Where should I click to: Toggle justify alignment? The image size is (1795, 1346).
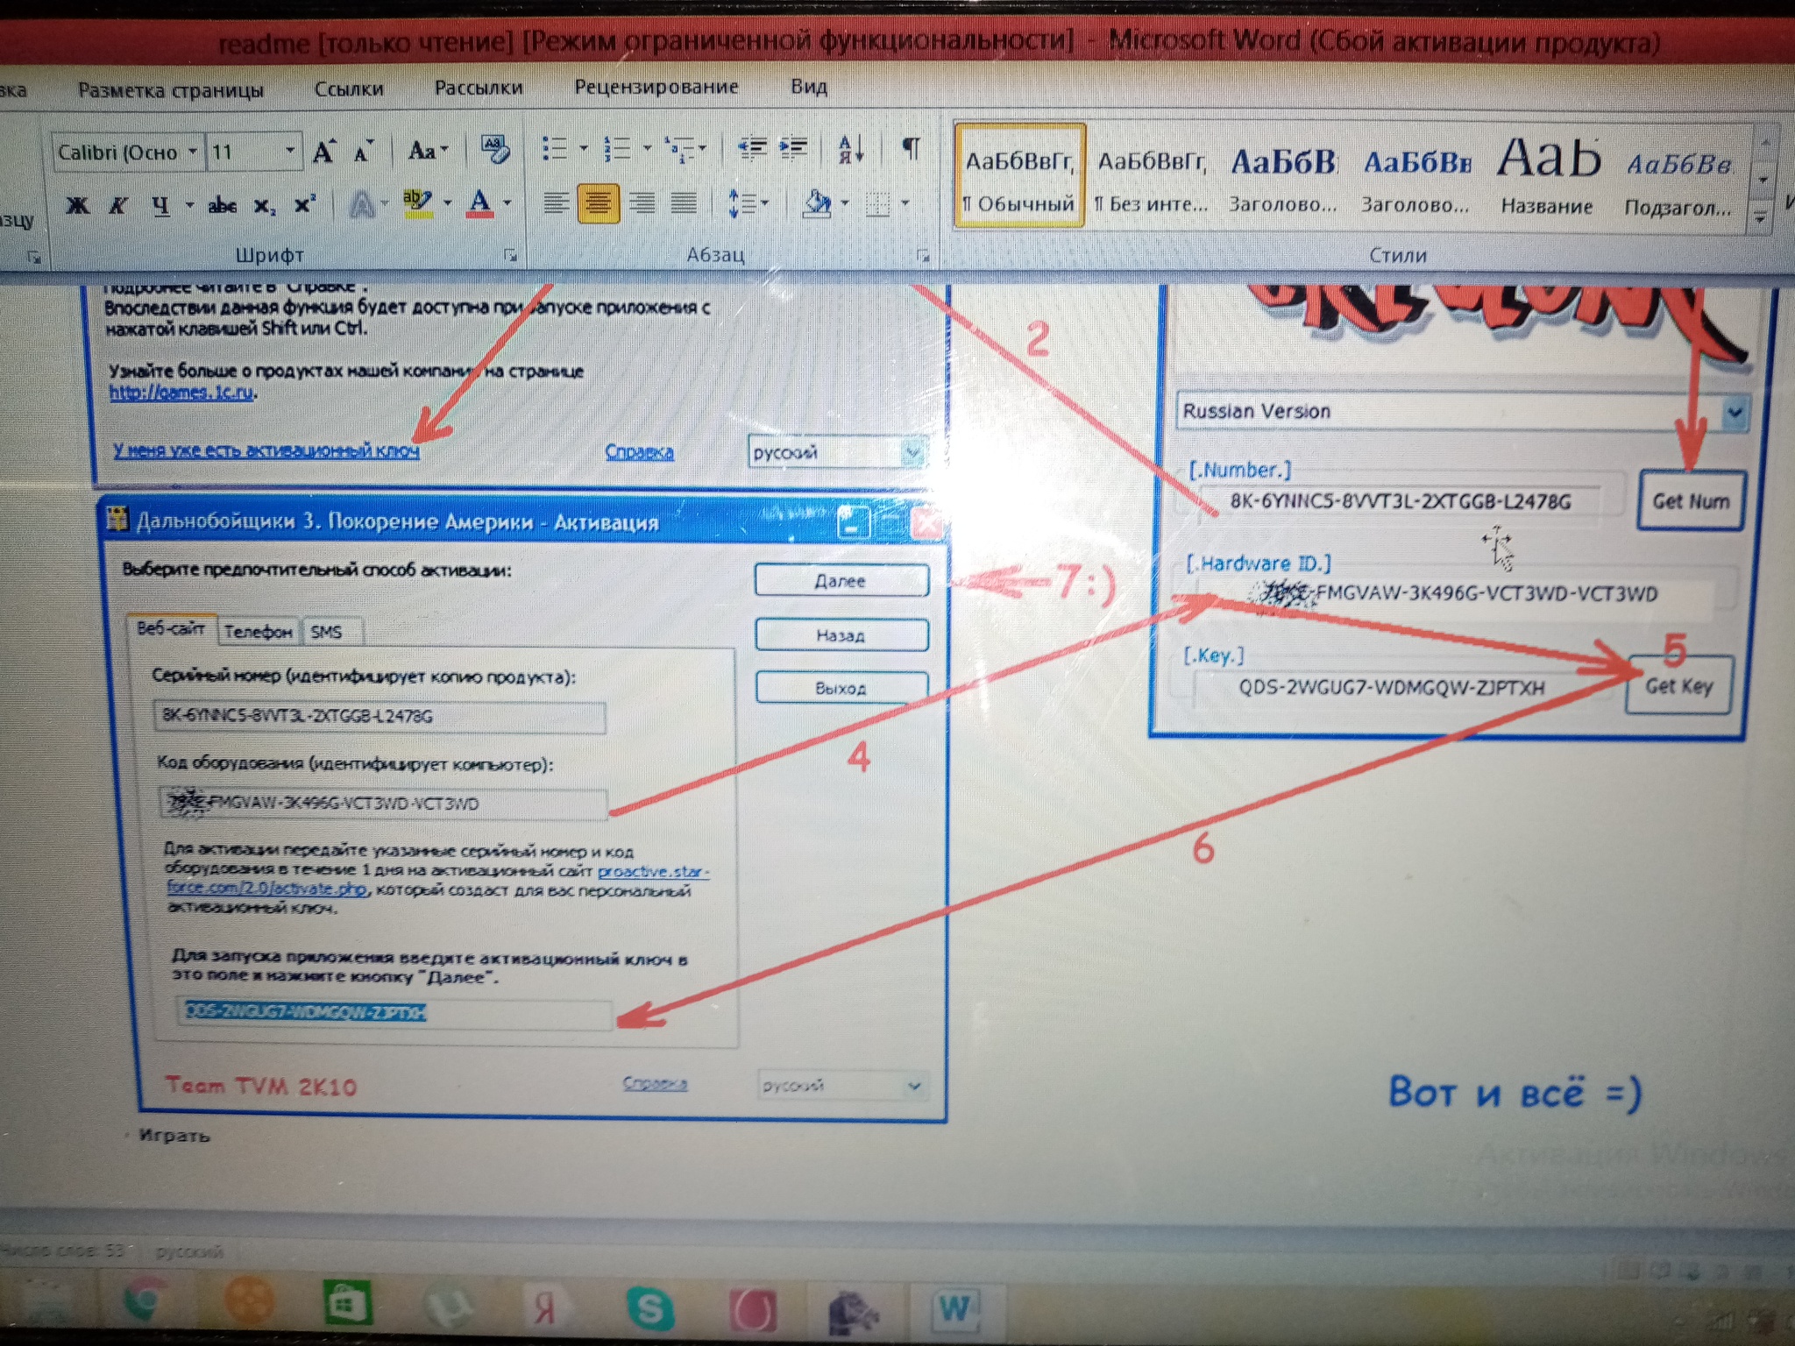tap(684, 203)
